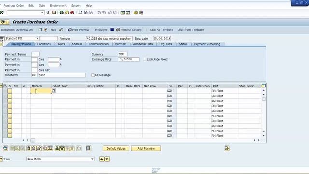Click the item Delete trash can icon
The image size is (309, 174).
tap(28, 148)
